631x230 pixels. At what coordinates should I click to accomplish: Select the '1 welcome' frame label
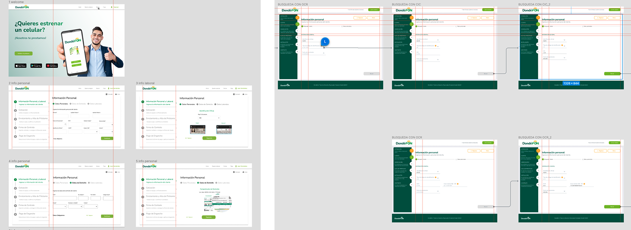tap(17, 2)
